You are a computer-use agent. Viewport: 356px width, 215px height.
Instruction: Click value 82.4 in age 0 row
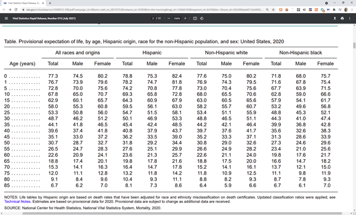click(x=177, y=76)
